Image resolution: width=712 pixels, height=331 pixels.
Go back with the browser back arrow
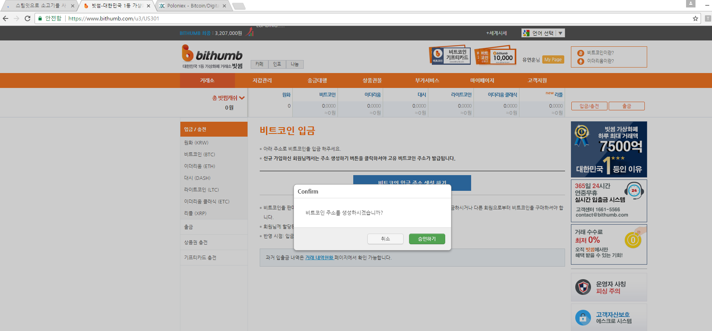[x=6, y=18]
